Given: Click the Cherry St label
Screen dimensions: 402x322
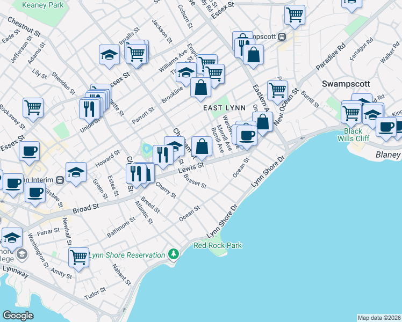Looking at the screenshot, I should coord(166,190).
